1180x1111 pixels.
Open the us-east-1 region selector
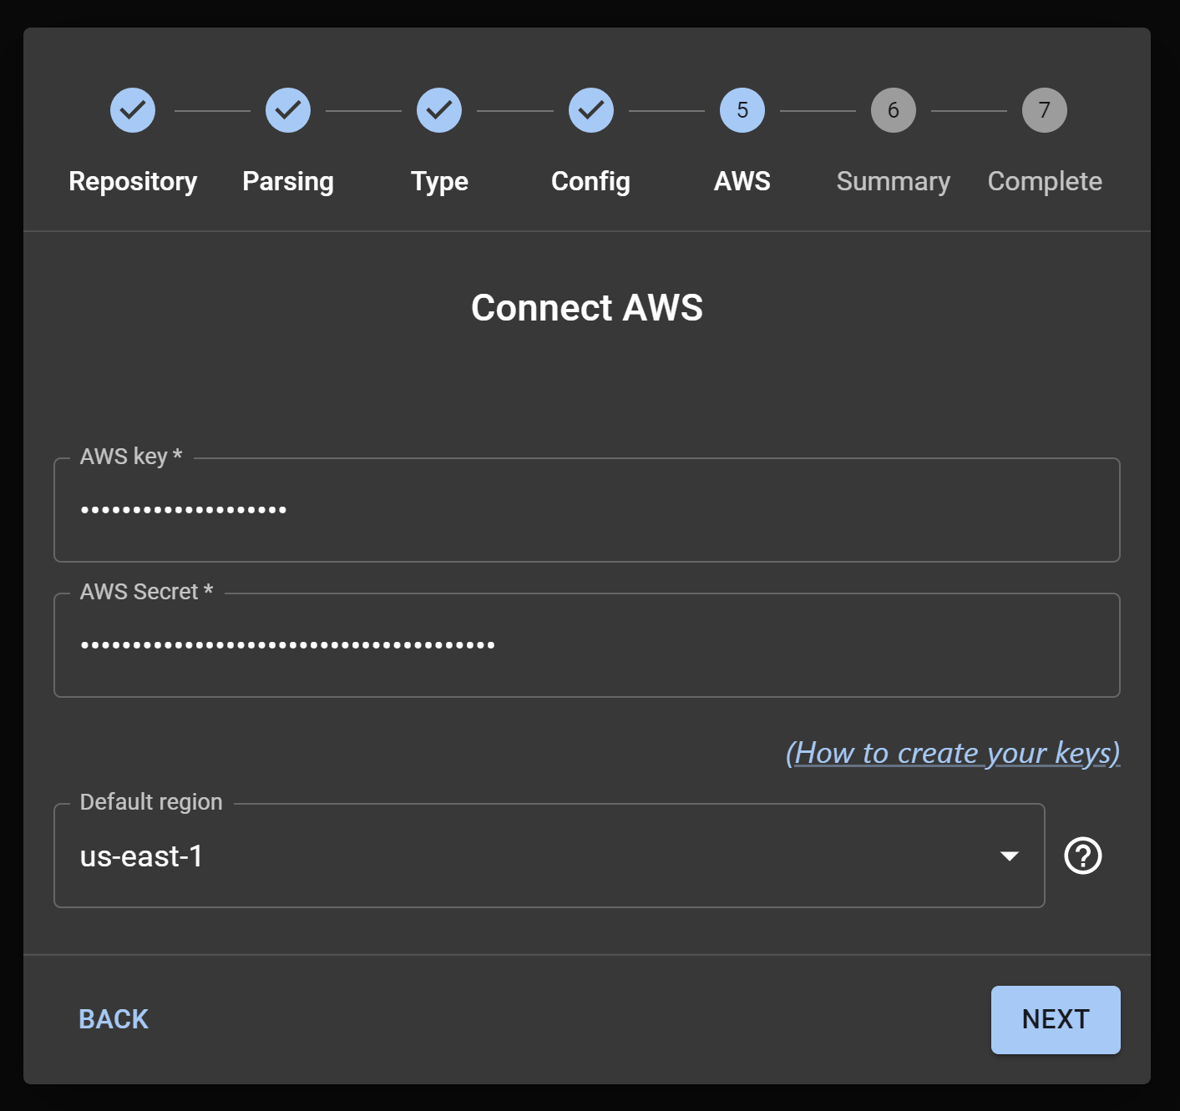pyautogui.click(x=549, y=856)
